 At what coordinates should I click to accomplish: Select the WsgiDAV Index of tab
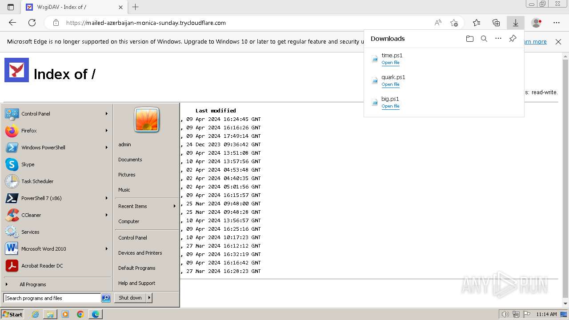click(74, 7)
